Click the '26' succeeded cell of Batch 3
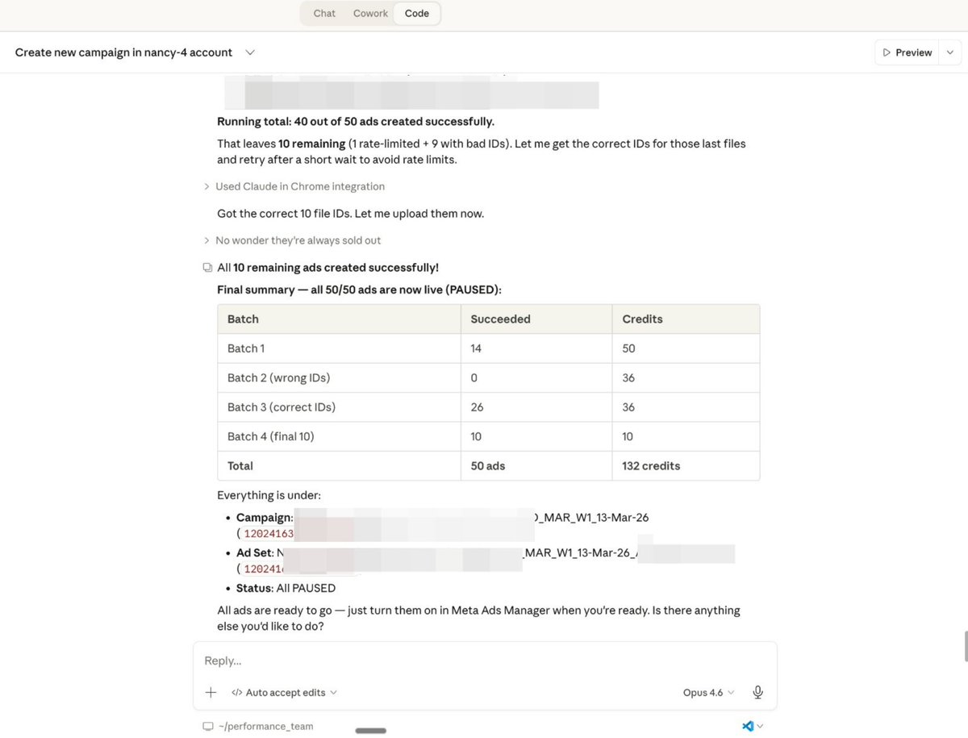 point(536,407)
